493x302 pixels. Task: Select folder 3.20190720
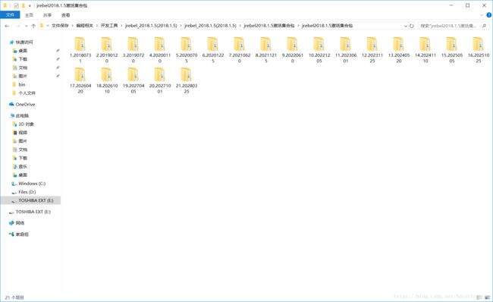pos(133,50)
